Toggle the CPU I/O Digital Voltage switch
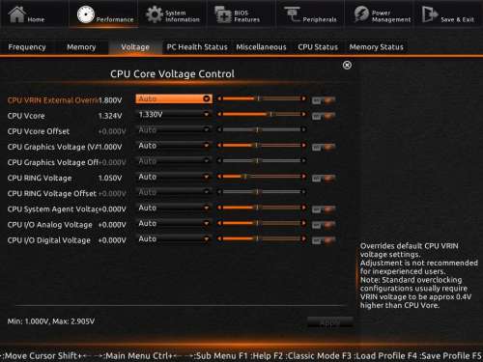This screenshot has height=362, width=483. pos(324,240)
